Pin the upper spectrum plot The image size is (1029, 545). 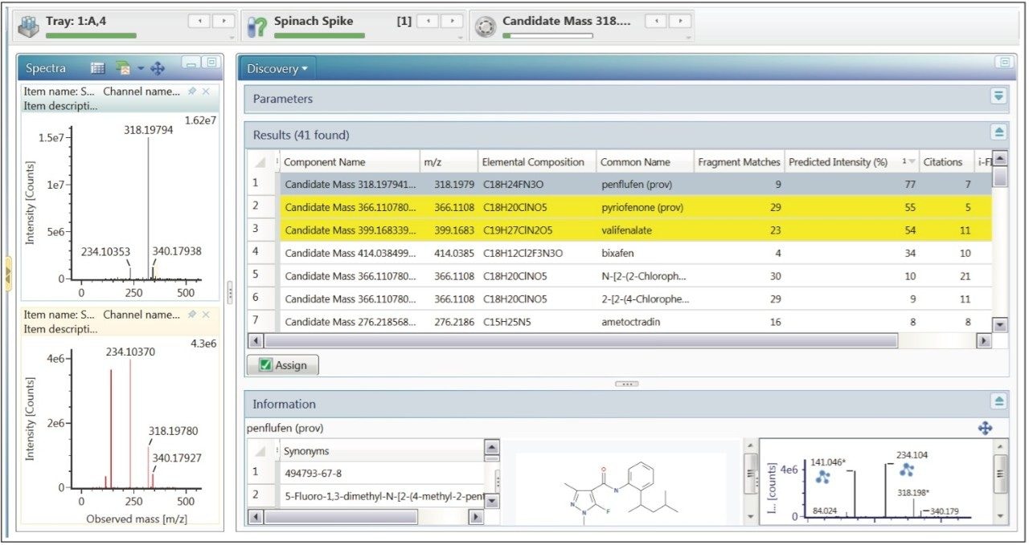point(192,92)
